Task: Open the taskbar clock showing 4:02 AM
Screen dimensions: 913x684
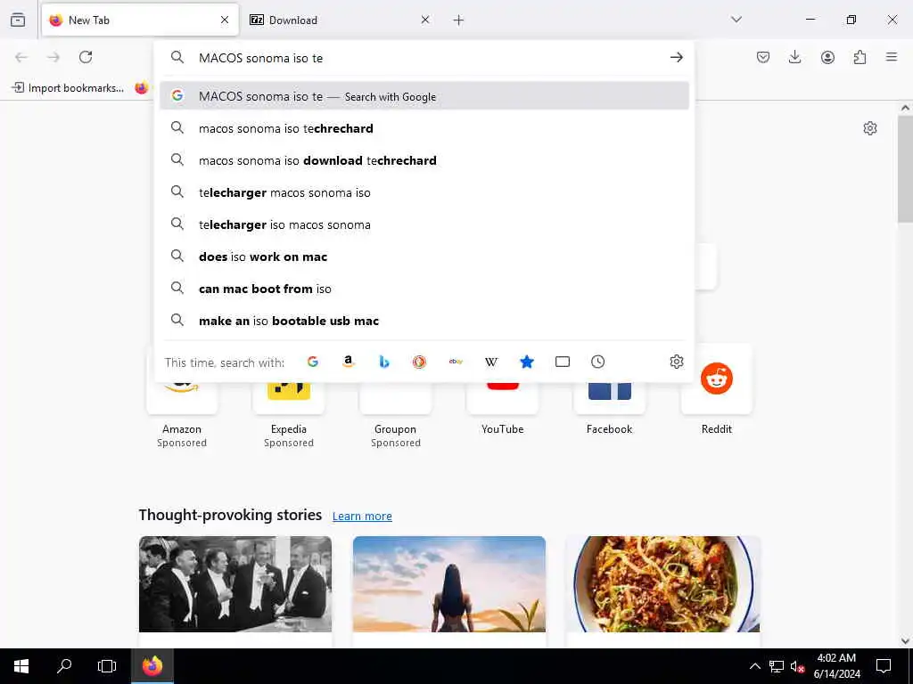Action: 836,666
